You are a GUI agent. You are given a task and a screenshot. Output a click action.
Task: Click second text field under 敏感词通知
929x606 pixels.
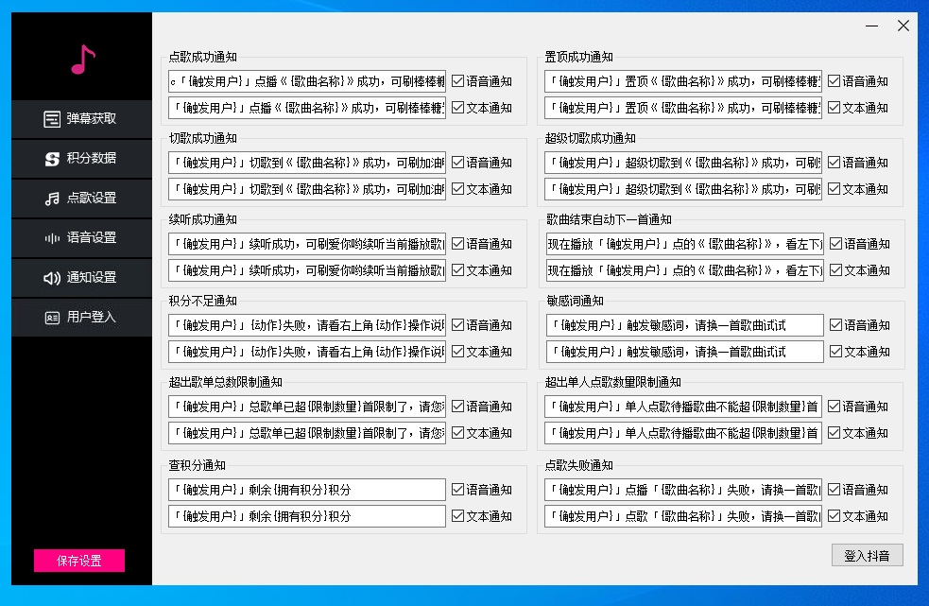tap(684, 352)
